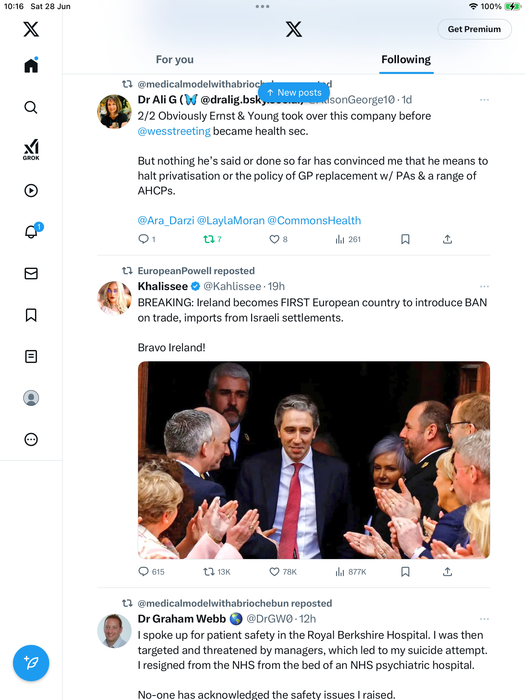The width and height of the screenshot is (525, 700).
Task: Open the Lists icon in sidebar
Action: pos(31,356)
